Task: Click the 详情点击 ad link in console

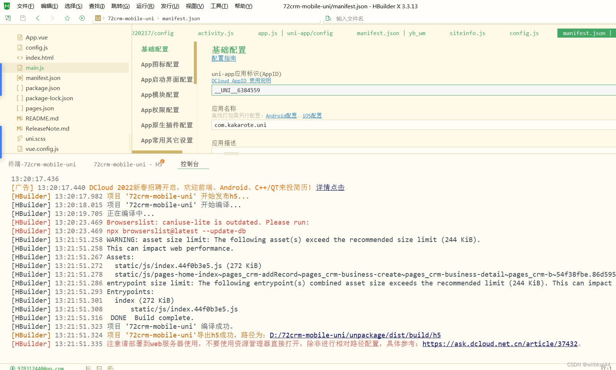Action: [330, 187]
